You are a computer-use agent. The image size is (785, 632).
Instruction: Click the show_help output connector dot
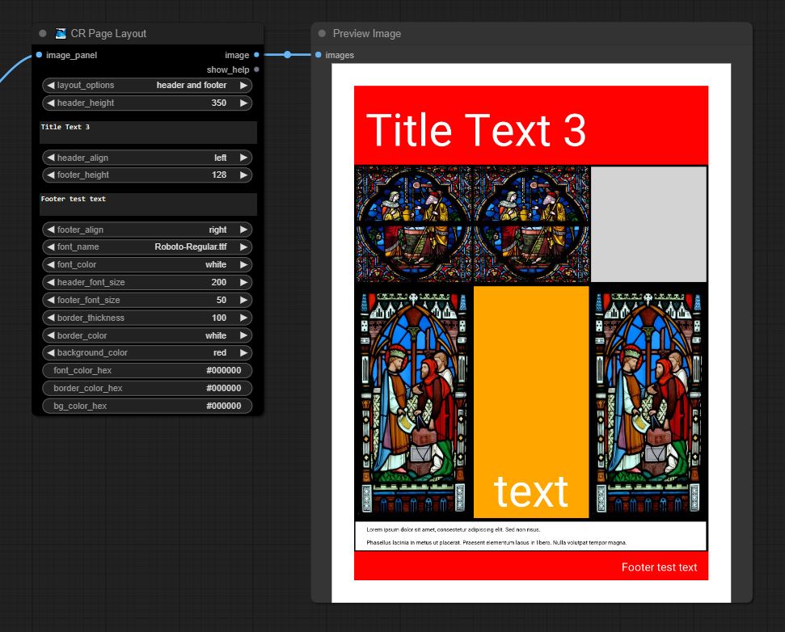pyautogui.click(x=256, y=70)
